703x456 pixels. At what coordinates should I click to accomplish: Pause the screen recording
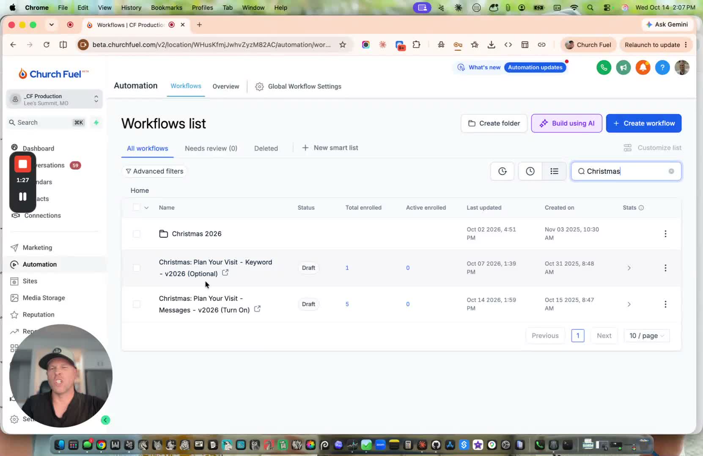coord(23,197)
